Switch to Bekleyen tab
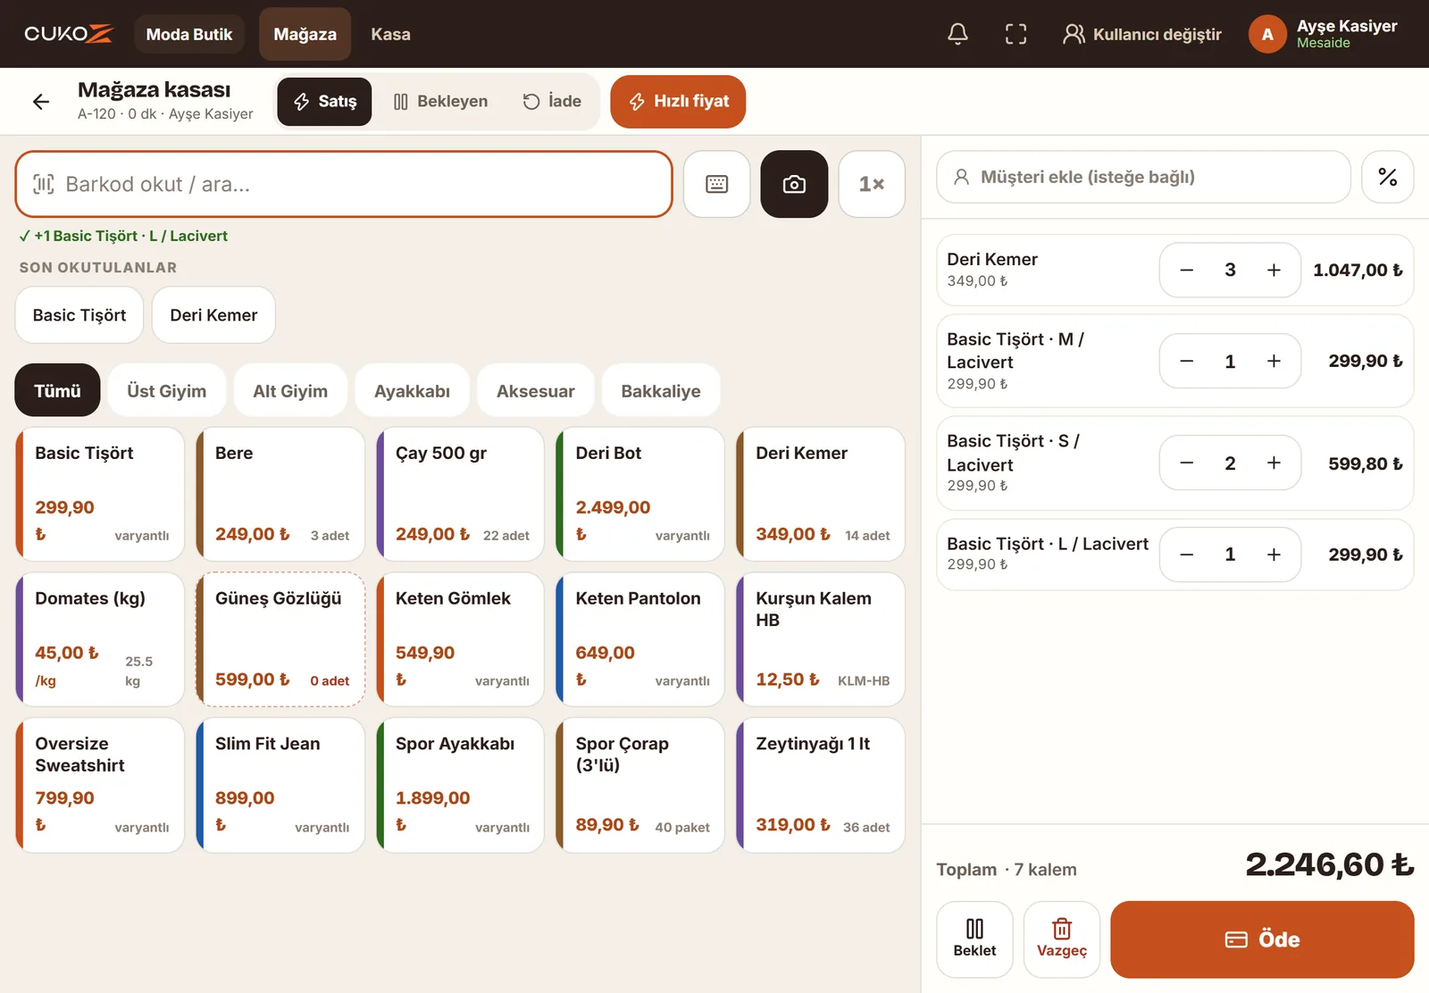The width and height of the screenshot is (1429, 993). [440, 102]
